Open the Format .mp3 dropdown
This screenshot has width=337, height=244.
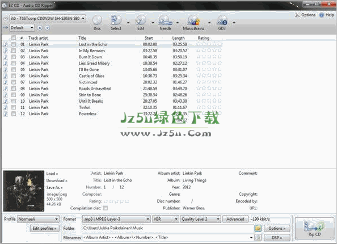[116, 219]
